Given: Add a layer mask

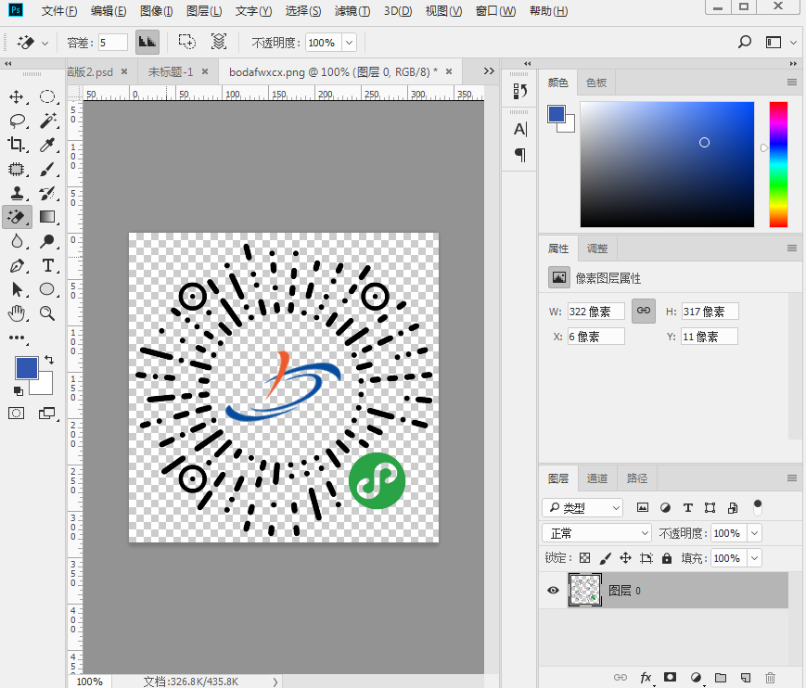Looking at the screenshot, I should tap(670, 677).
